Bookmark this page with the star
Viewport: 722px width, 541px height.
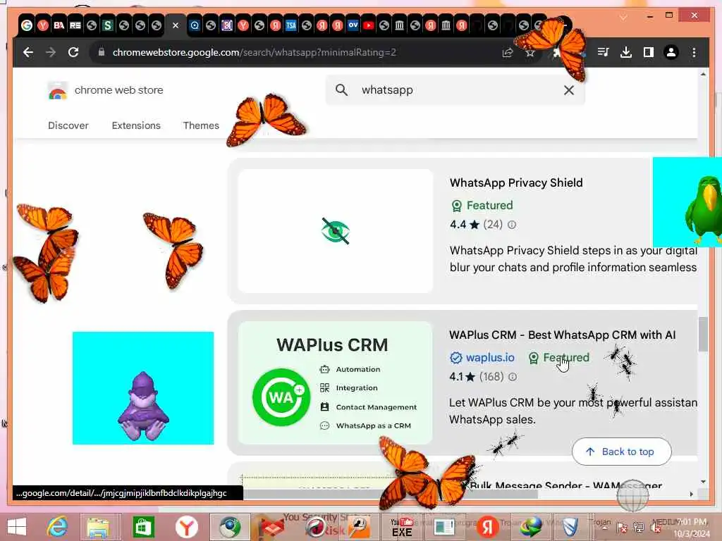point(530,52)
